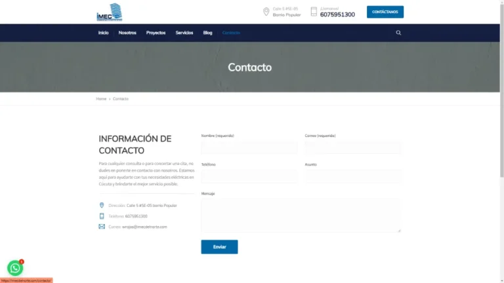Screen dimensions: 504x283
Task: Click the address pin icon beside Dirección
Action: 102,205
